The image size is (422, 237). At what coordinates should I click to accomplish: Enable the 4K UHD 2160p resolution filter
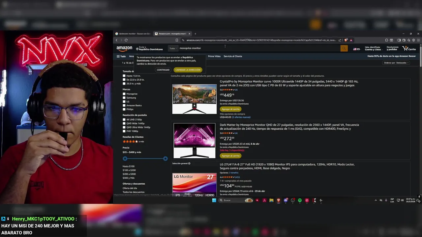(124, 119)
